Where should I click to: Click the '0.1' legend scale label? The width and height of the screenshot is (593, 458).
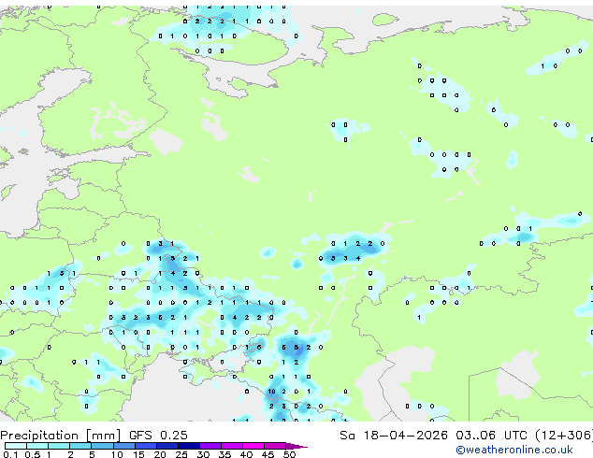10,454
